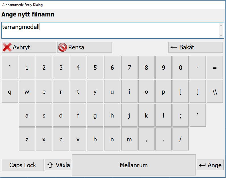
Task: Tap the backtick key
Action: click(x=10, y=68)
